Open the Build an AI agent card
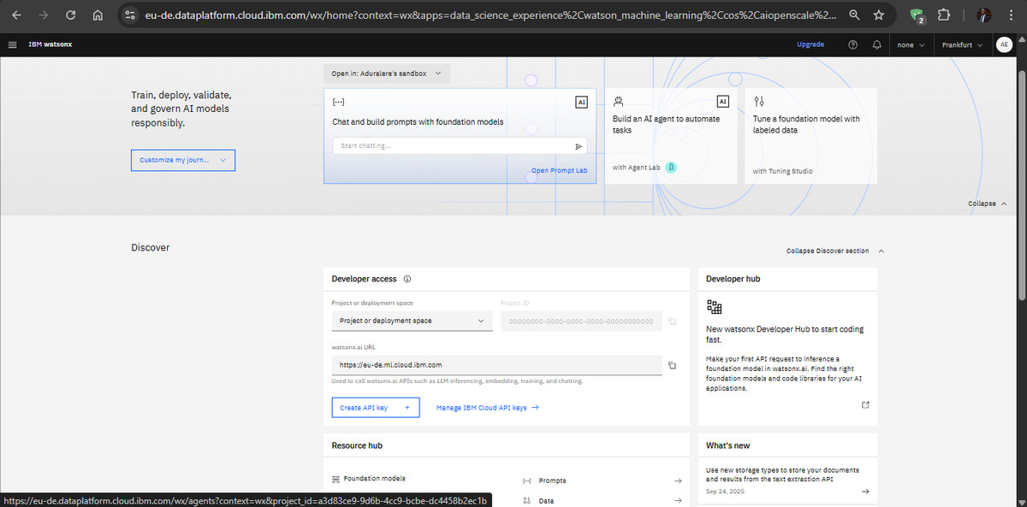The height and width of the screenshot is (507, 1027). tap(670, 135)
